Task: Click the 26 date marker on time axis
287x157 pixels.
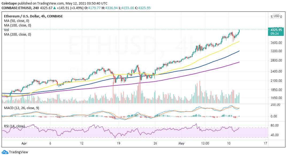Action: pos(155,143)
